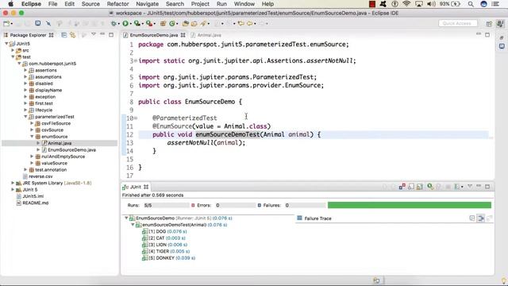The image size is (508, 286).
Task: Launch the Debug toolbar button
Action: (x=114, y=23)
